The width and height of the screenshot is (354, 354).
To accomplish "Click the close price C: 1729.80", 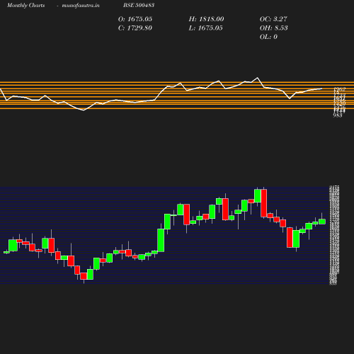I will click(x=135, y=28).
